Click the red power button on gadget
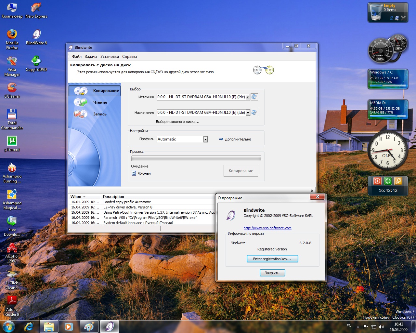Viewport: 416px width, 333px height. tap(377, 181)
